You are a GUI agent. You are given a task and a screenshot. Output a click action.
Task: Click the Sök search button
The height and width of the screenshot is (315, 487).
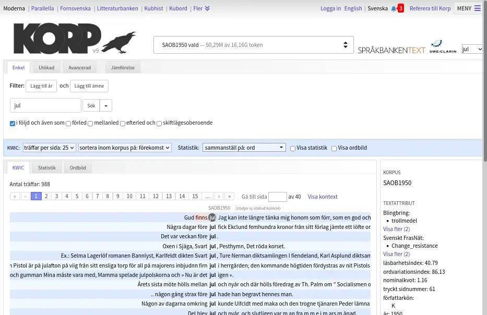click(x=91, y=105)
